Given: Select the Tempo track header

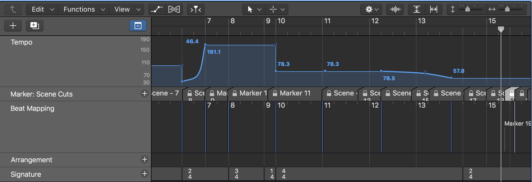Looking at the screenshot, I should pyautogui.click(x=76, y=61).
